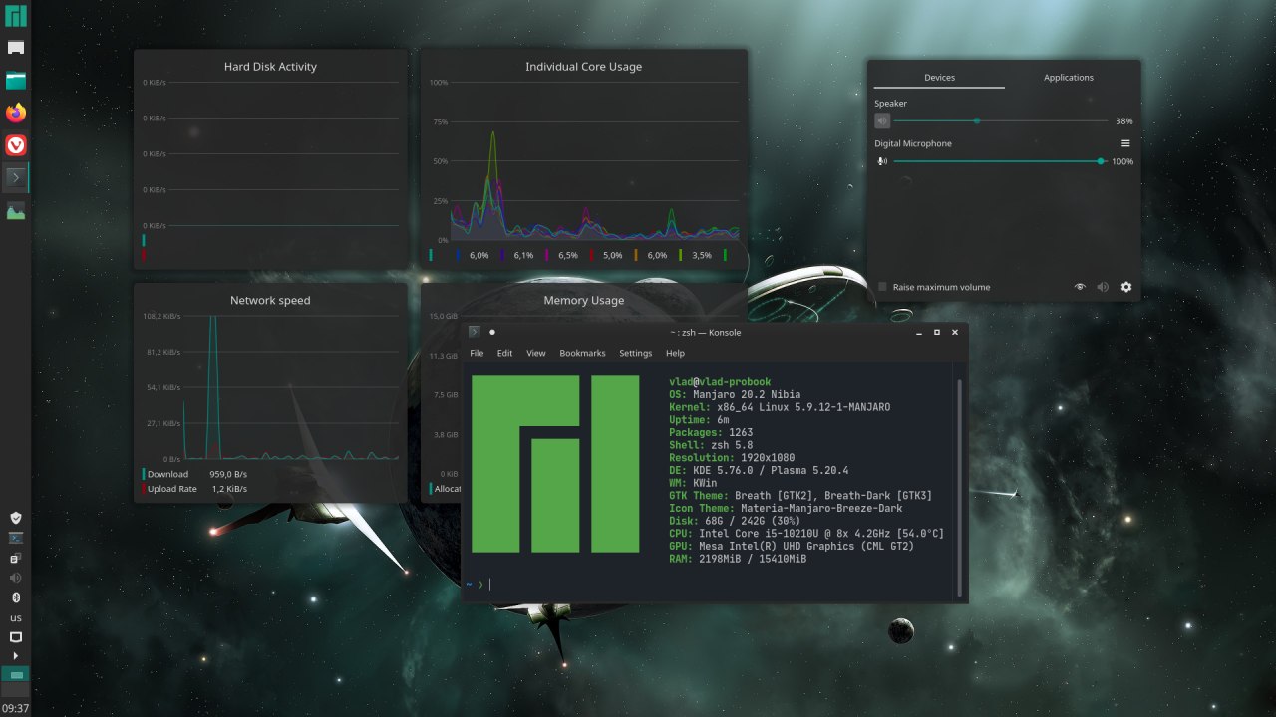
Task: Open the teal file manager folder icon
Action: point(16,81)
